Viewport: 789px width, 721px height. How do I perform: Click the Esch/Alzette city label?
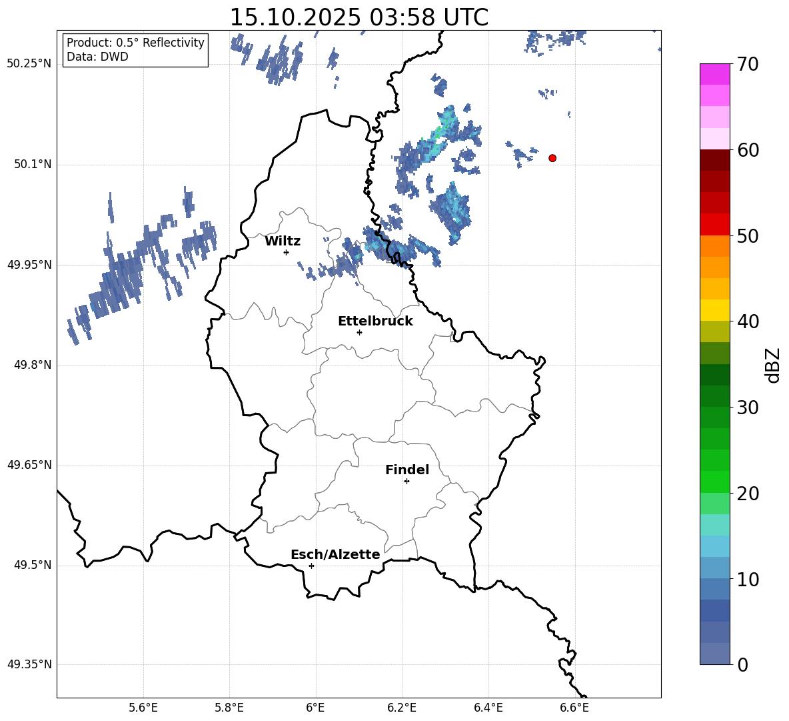tap(335, 554)
